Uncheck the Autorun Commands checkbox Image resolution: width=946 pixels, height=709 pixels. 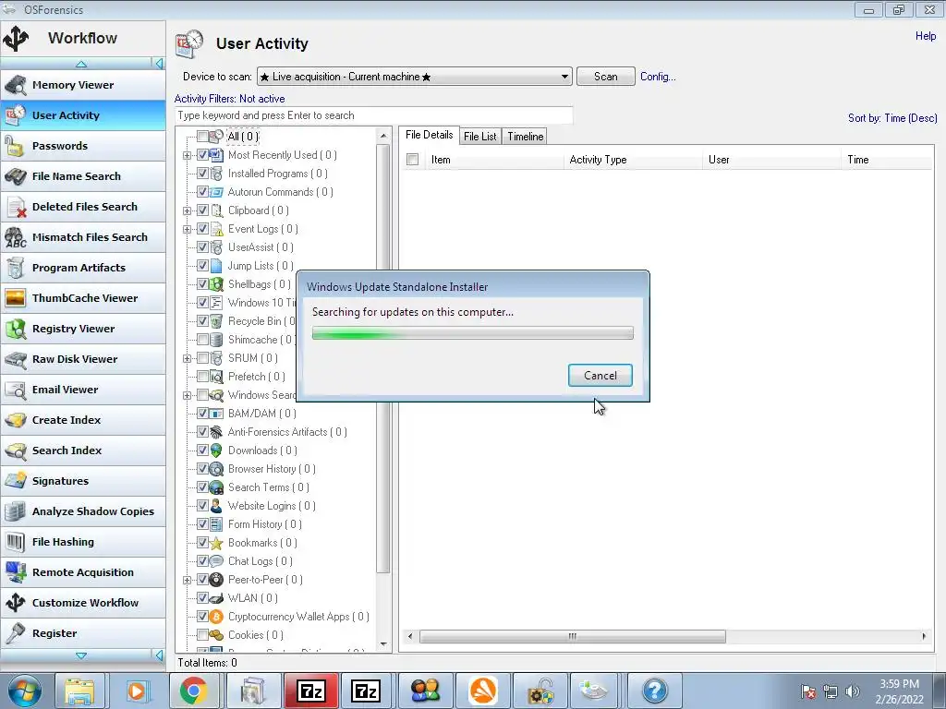pyautogui.click(x=202, y=192)
